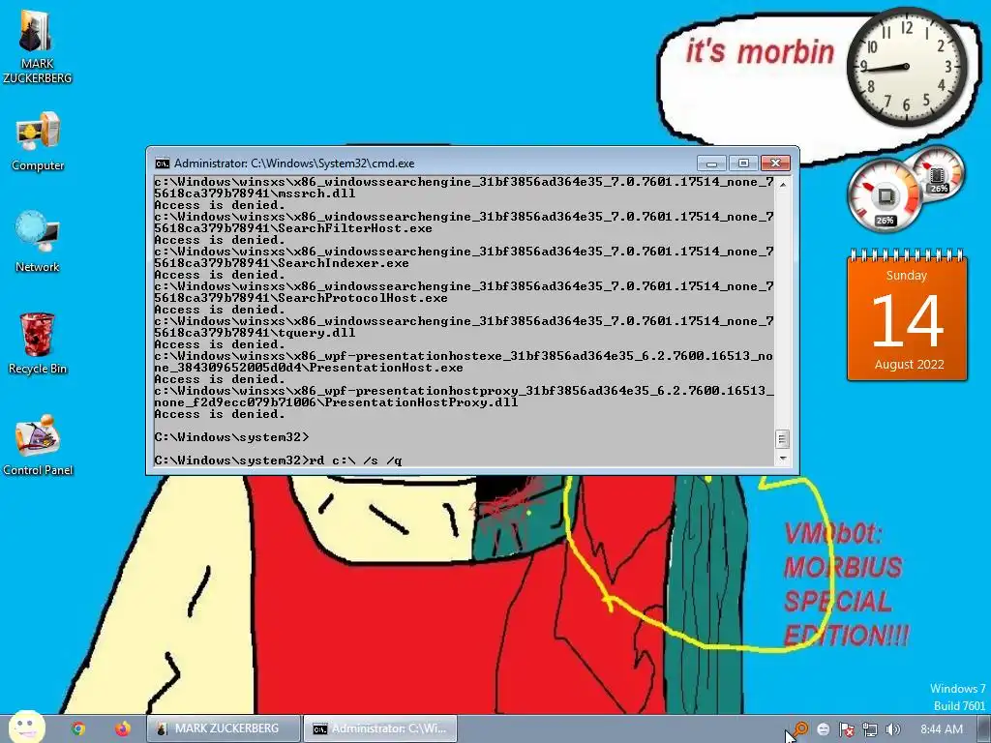
Task: Open network connection tray icon
Action: 870,729
